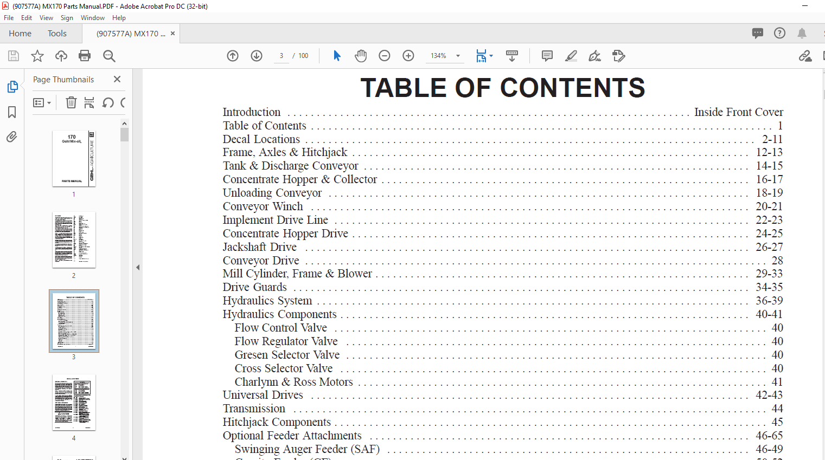Image resolution: width=825 pixels, height=460 pixels.
Task: Open the stamp and more tools icon
Action: pos(619,56)
